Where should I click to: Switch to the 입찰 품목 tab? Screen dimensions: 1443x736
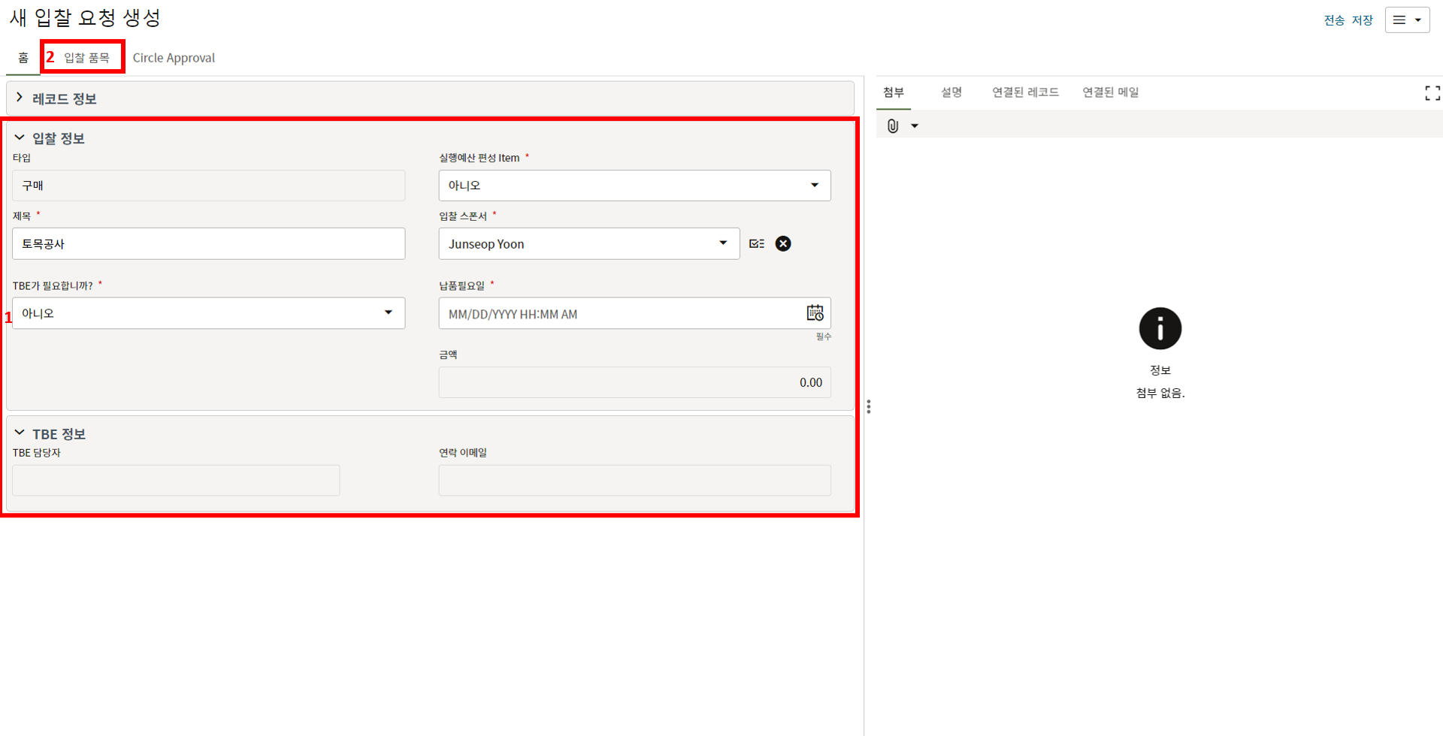pyautogui.click(x=86, y=58)
